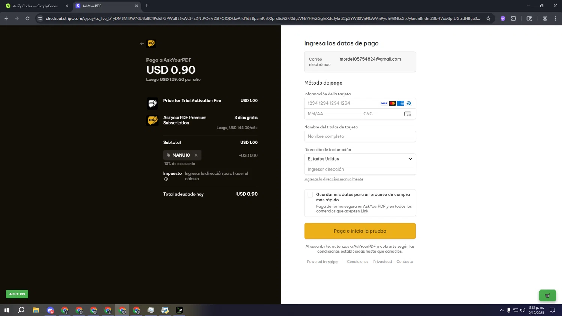Open the Chrome three-dot menu

point(556,18)
